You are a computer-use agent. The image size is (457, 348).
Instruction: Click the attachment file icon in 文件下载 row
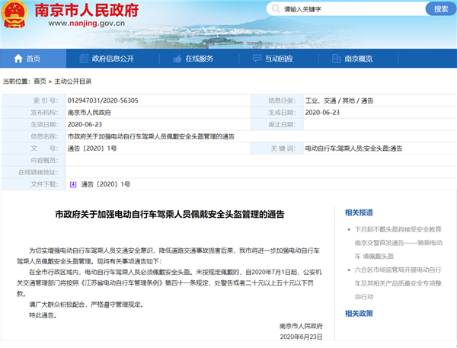tap(73, 184)
